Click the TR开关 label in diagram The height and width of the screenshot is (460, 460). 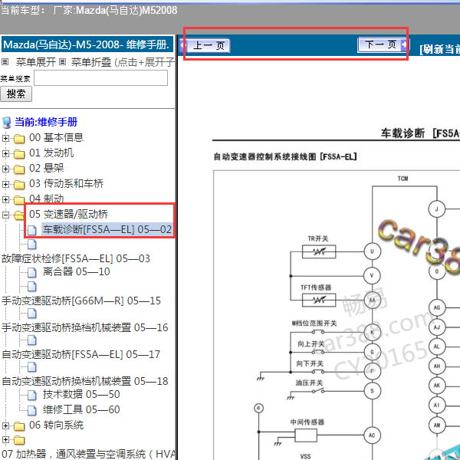[x=318, y=238]
